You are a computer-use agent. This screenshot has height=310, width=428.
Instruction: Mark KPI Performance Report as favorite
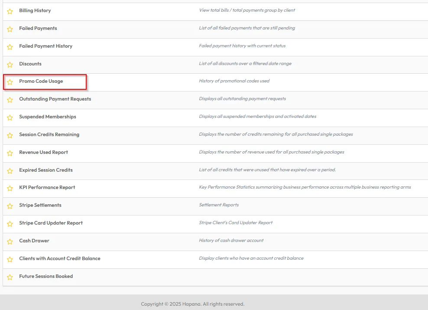coord(10,188)
